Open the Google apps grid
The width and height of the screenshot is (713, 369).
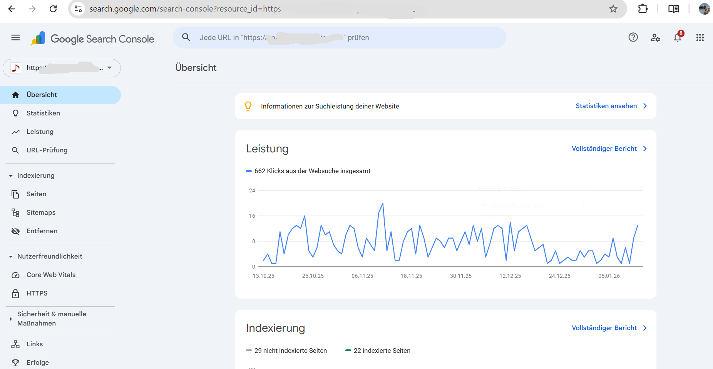(x=700, y=37)
